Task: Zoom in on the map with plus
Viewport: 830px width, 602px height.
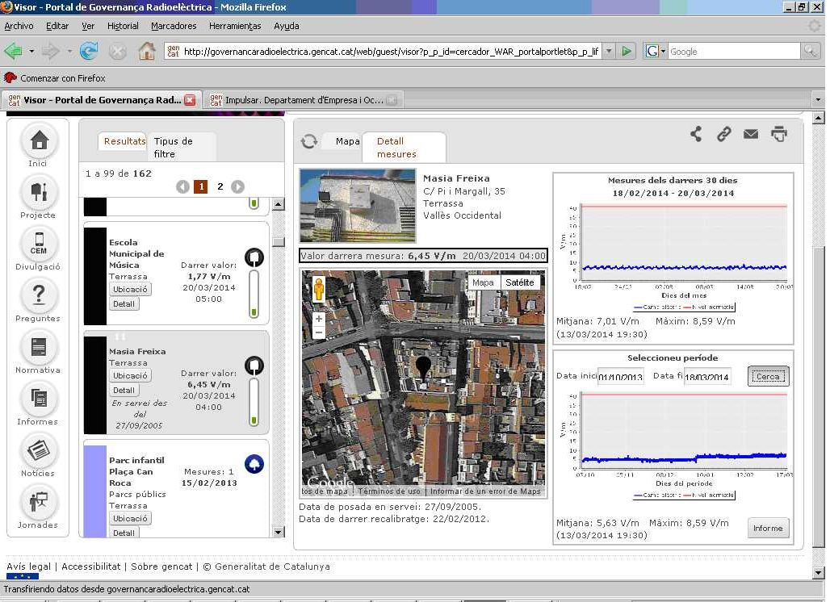Action: point(319,319)
